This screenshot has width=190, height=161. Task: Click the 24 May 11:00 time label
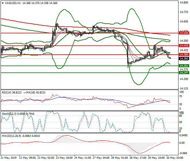pyautogui.click(x=83, y=158)
